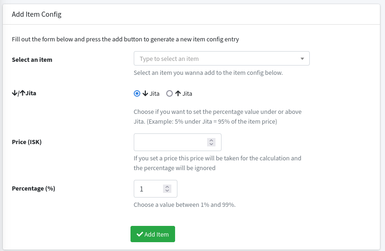Select the down-arrow Jita radio button
This screenshot has height=251, width=385.
pyautogui.click(x=137, y=93)
